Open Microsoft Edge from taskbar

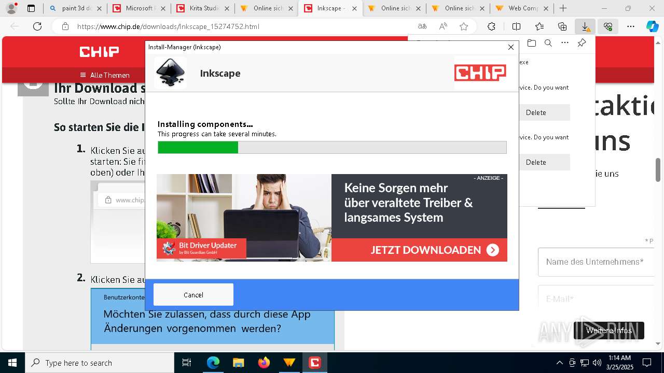tap(213, 363)
